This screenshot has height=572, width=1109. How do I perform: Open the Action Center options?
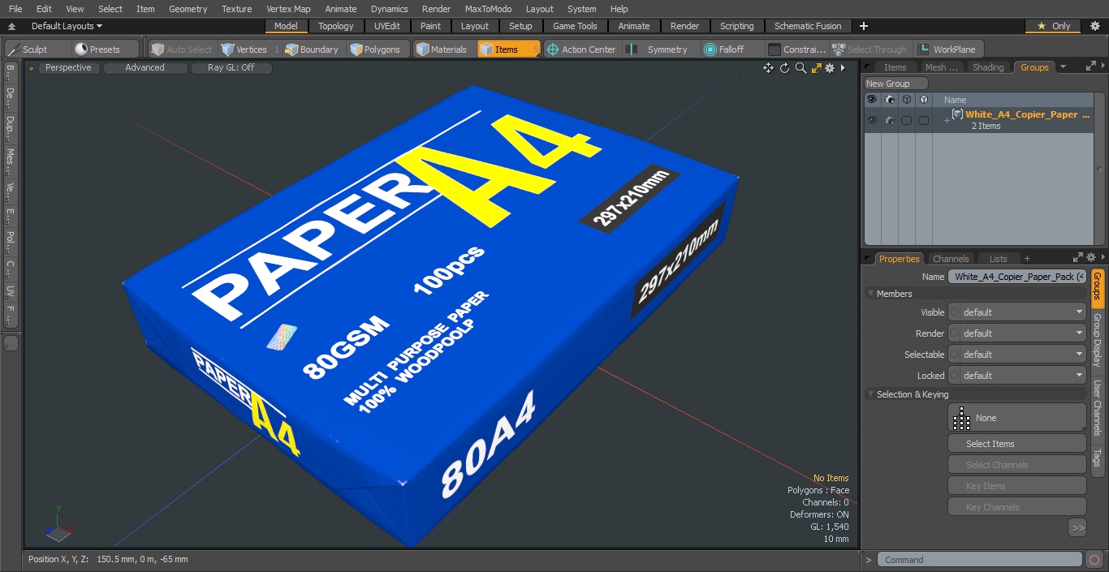coord(581,49)
